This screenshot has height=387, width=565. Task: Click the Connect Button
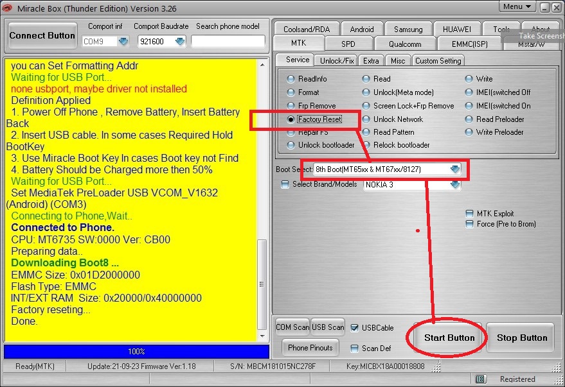[x=42, y=35]
